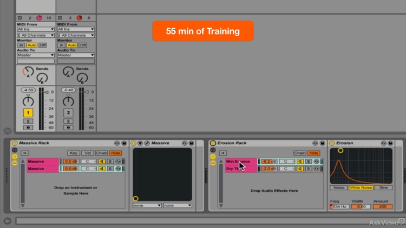
Task: Open left 'none' parameter dropdown in Massive
Action: point(147,205)
